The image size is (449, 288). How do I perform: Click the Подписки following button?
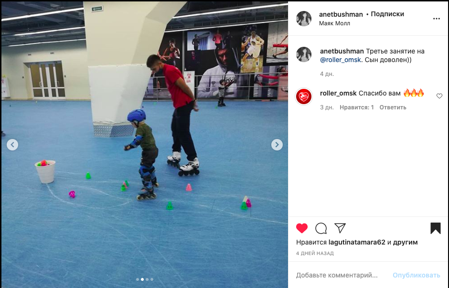pyautogui.click(x=387, y=14)
